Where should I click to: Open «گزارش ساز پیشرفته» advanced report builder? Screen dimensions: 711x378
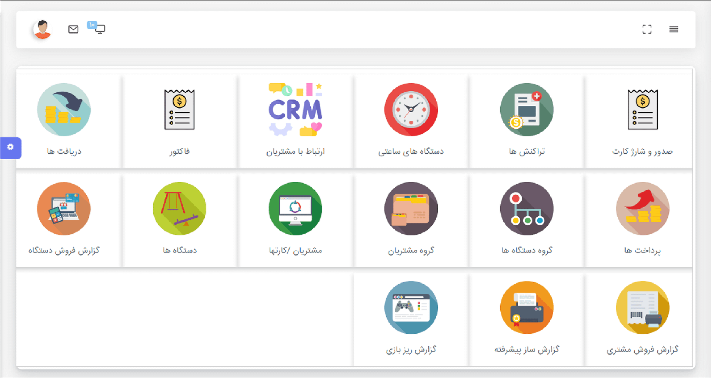coord(527,308)
